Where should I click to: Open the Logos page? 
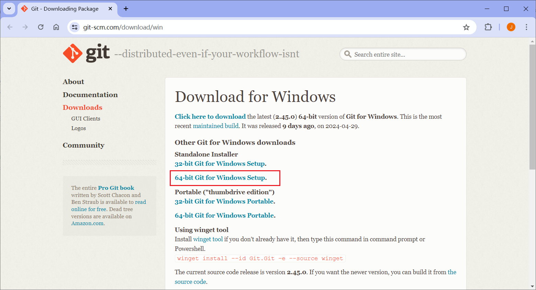78,128
